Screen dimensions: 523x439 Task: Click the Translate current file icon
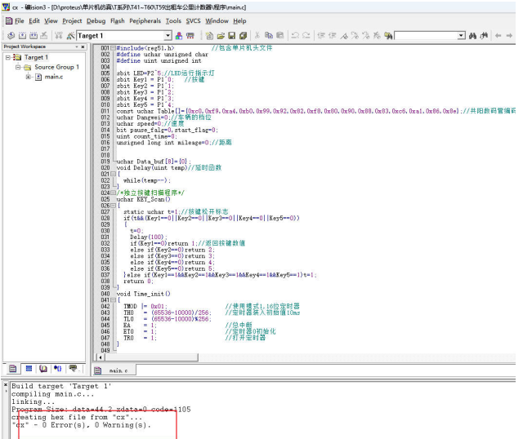tap(11, 36)
